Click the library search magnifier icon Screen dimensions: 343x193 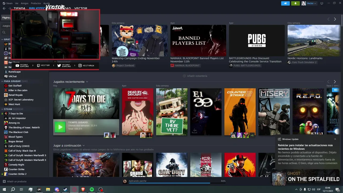[x=4, y=32]
